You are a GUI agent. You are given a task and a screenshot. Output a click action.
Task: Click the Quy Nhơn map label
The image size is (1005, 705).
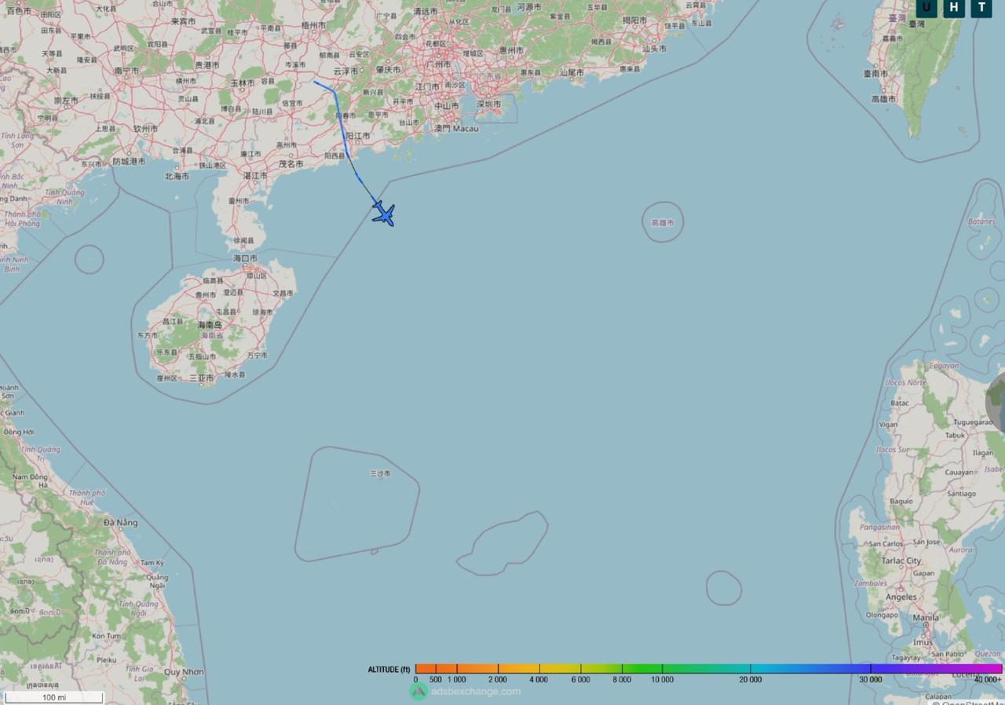pos(184,671)
